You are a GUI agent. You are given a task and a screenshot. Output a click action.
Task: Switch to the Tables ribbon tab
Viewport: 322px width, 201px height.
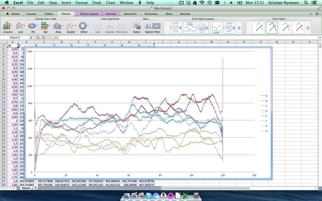point(49,14)
